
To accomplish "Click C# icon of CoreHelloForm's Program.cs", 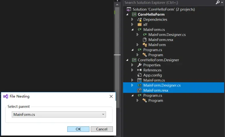I will pyautogui.click(x=140, y=50).
